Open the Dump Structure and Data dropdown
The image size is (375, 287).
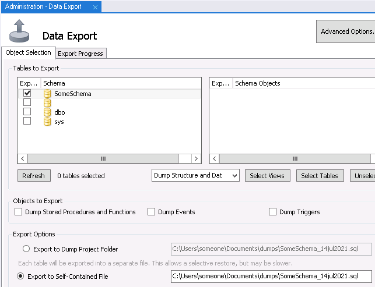point(195,175)
